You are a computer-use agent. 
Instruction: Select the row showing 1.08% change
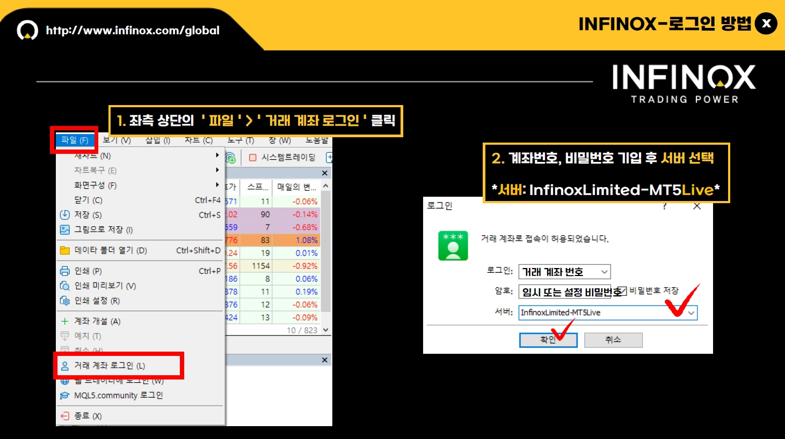(x=272, y=240)
